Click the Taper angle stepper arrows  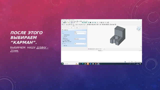[86, 44]
